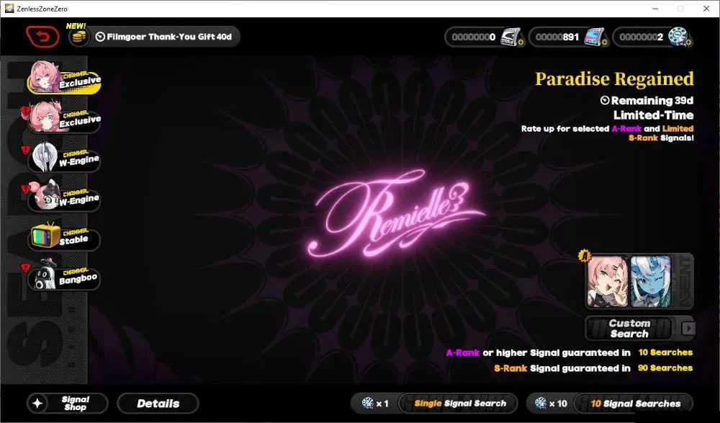Select the Bangboo Channel tab
Image resolution: width=720 pixels, height=423 pixels.
point(64,275)
